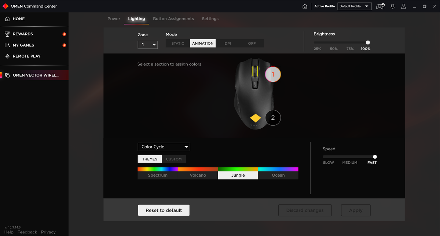Image resolution: width=440 pixels, height=236 pixels.
Task: Open the gamepad controller icon
Action: point(380,6)
